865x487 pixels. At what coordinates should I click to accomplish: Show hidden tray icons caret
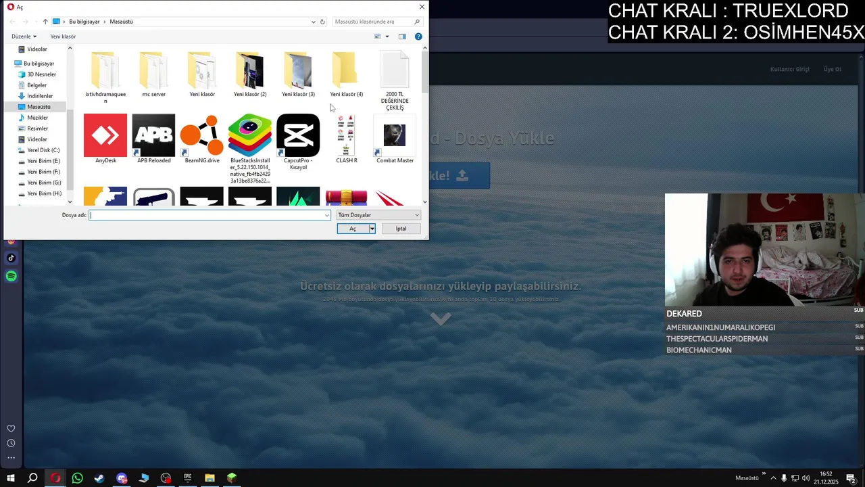773,478
